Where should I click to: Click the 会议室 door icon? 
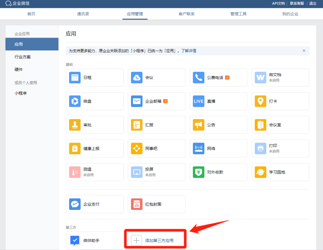pyautogui.click(x=260, y=125)
